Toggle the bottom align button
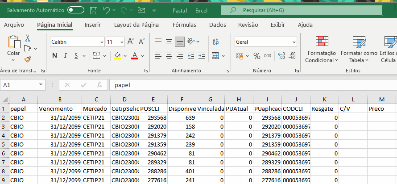This screenshot has width=397, height=184. [180, 42]
